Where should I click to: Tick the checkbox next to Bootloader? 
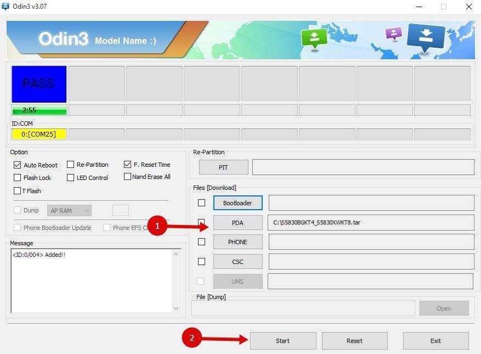(201, 203)
